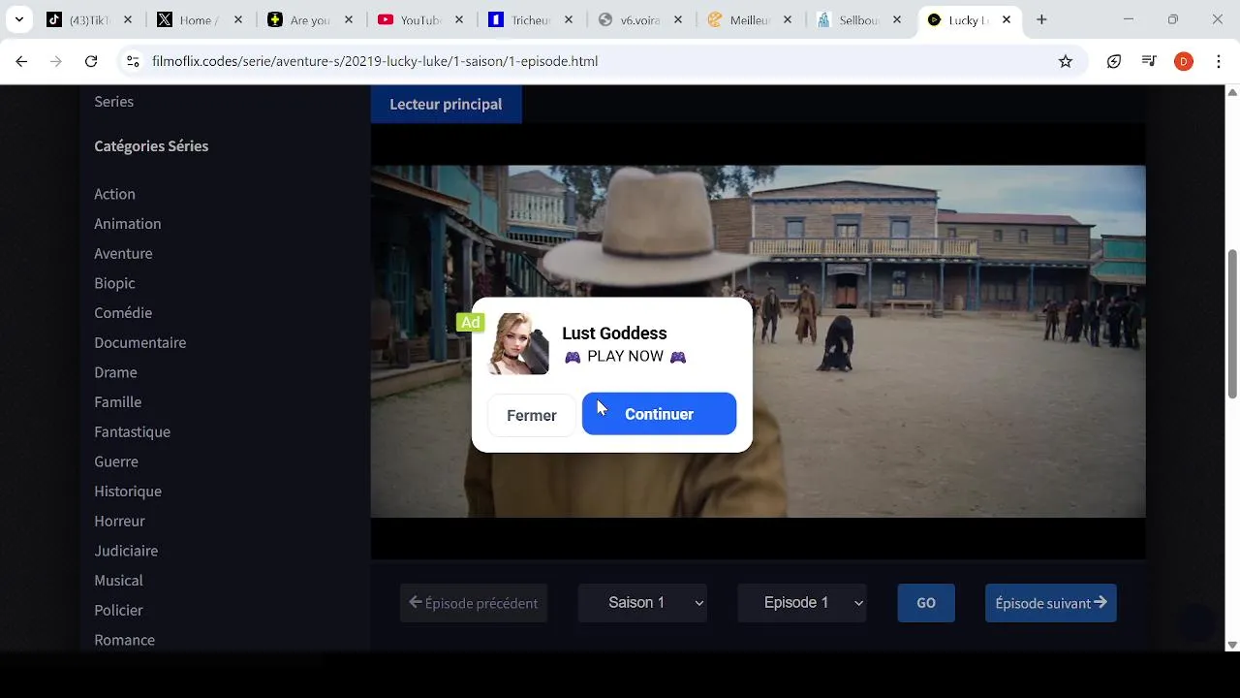1240x698 pixels.
Task: Open Comédie category
Action: pos(123,313)
